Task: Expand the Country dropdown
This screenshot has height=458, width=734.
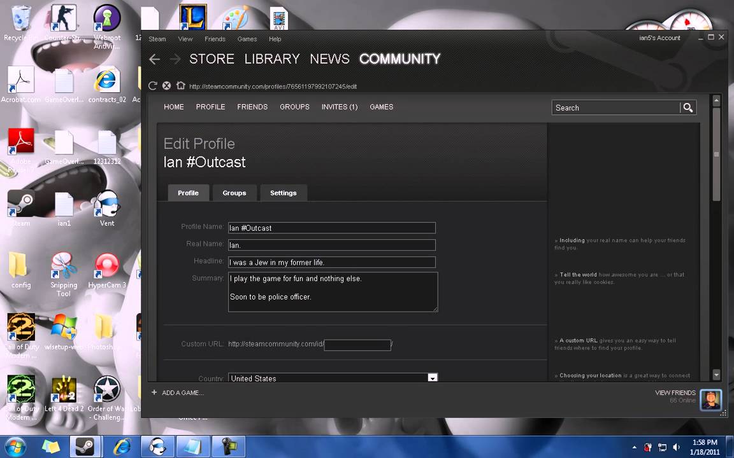Action: tap(433, 378)
